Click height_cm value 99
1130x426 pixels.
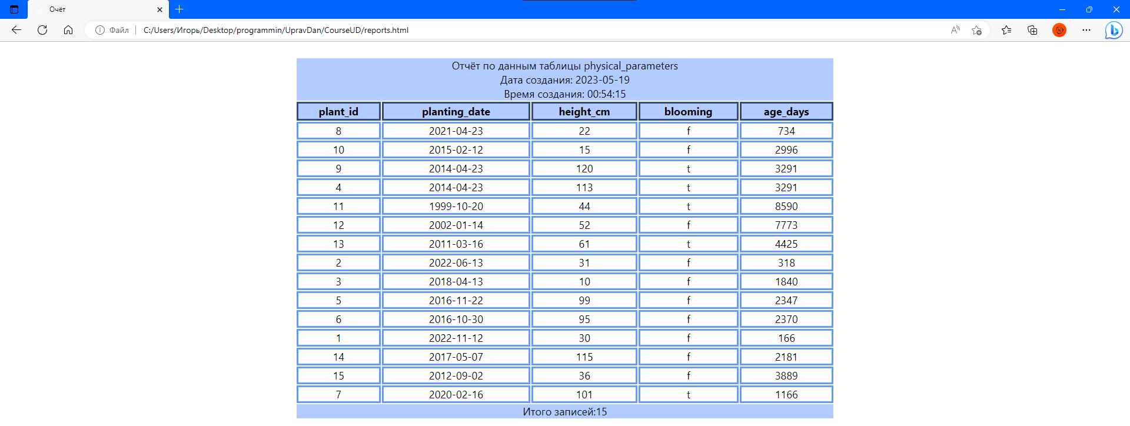pos(584,300)
